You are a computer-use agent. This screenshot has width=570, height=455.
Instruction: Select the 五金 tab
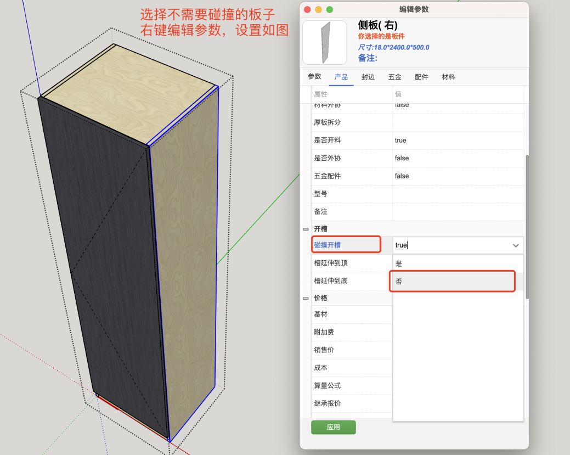pos(394,77)
